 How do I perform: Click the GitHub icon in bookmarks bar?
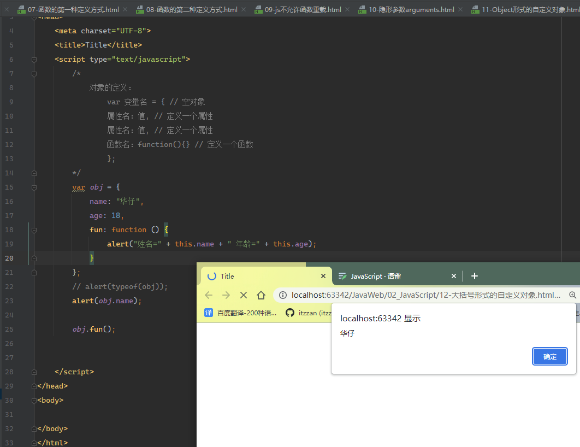click(290, 313)
